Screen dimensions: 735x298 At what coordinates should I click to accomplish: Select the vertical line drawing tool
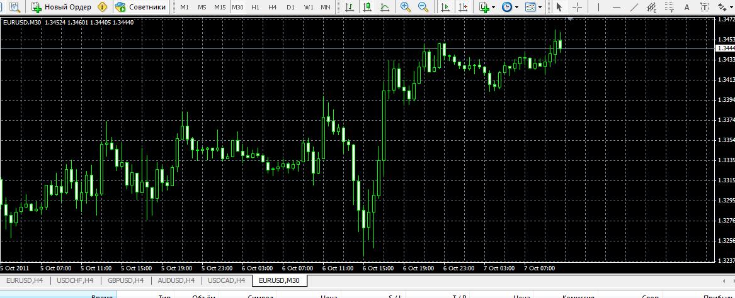coord(598,7)
